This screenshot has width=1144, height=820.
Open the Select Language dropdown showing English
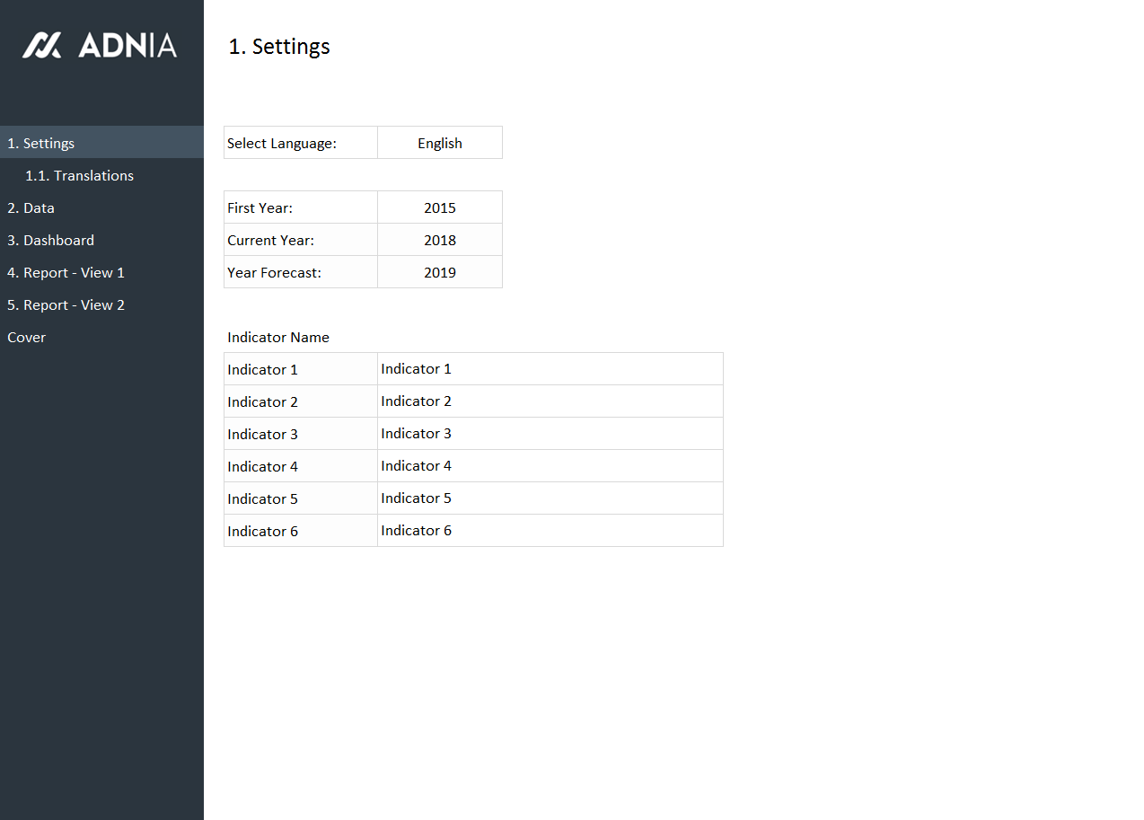click(439, 143)
